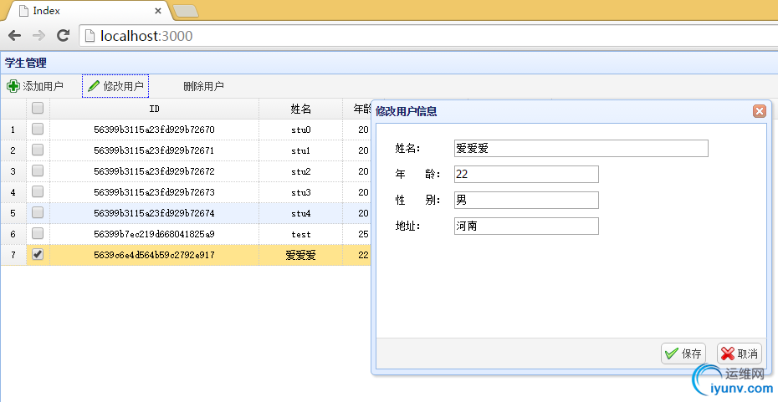Click ID cell 5639c6e4d564b59c2792e917

pyautogui.click(x=154, y=255)
